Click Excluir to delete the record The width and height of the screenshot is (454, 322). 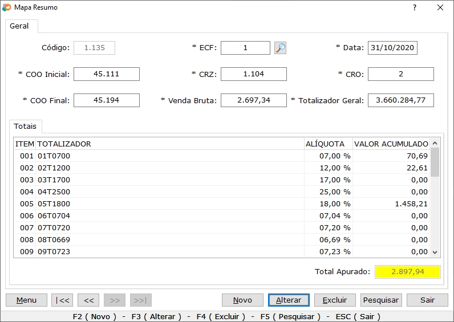point(334,300)
